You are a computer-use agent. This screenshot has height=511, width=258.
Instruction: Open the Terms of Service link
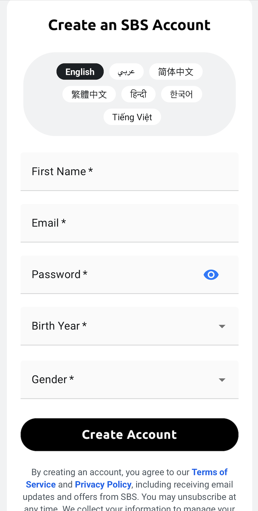pyautogui.click(x=127, y=478)
